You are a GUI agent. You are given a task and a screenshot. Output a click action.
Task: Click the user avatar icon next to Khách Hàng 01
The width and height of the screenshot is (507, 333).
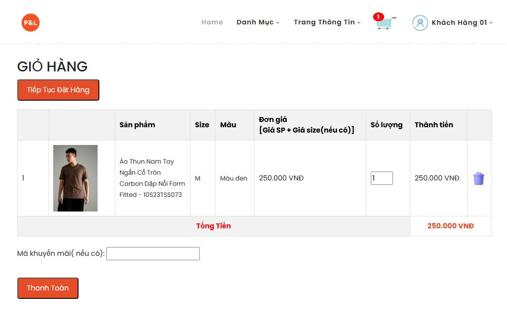click(420, 23)
